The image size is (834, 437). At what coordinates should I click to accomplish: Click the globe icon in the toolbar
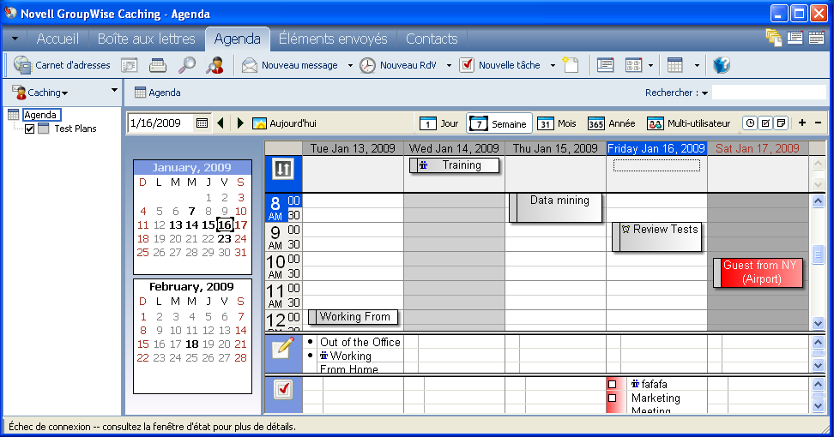point(722,65)
